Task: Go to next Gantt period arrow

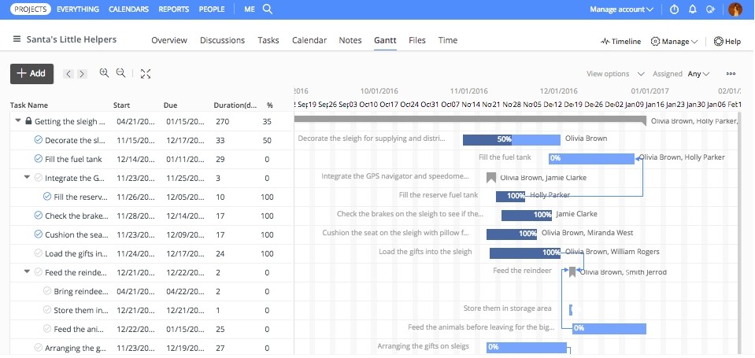Action: point(83,74)
